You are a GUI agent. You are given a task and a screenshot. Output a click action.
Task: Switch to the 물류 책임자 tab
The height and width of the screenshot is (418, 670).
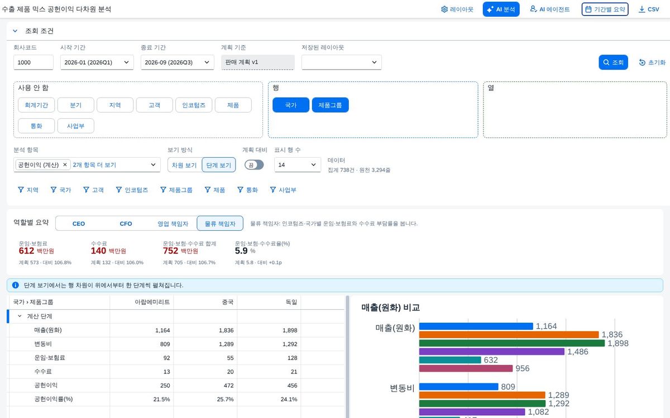click(220, 223)
